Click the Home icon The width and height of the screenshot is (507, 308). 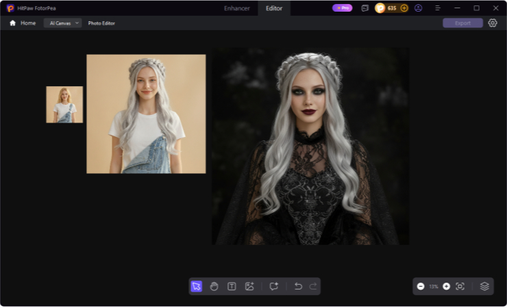pyautogui.click(x=12, y=23)
